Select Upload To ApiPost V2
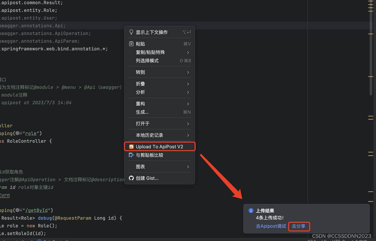The height and width of the screenshot is (241, 376). coord(160,147)
